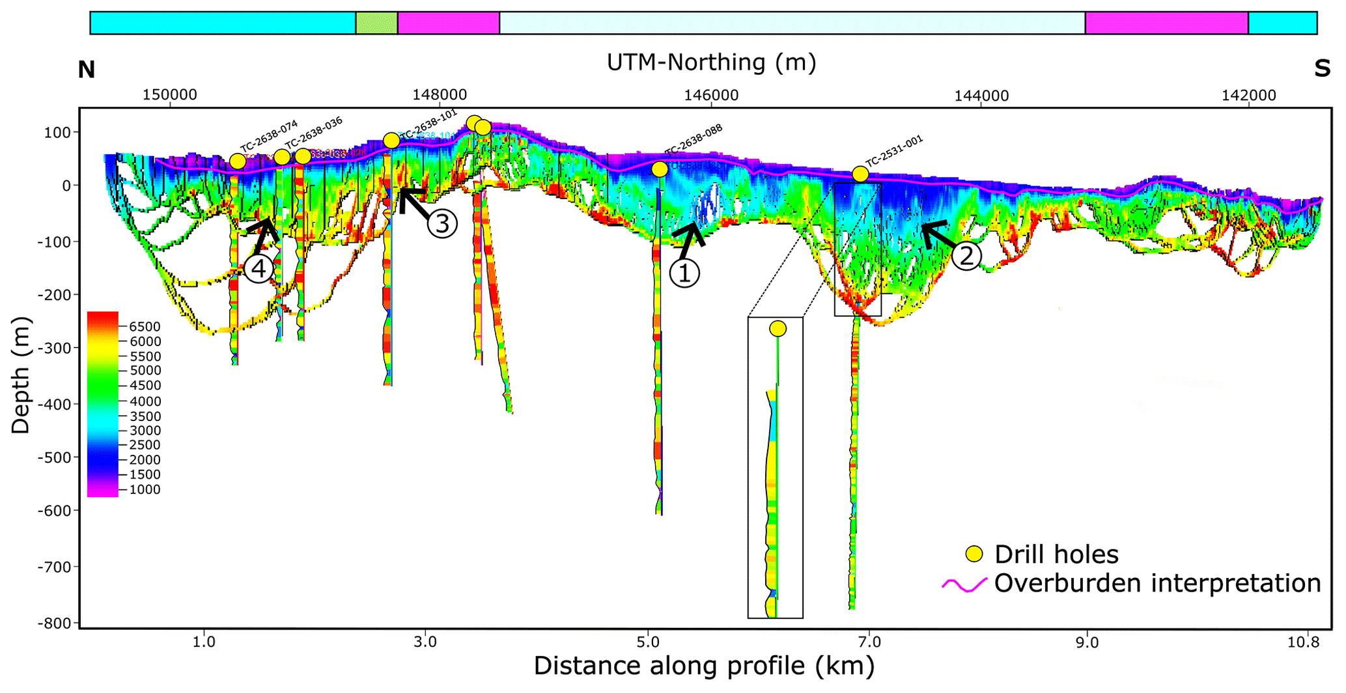Select the circled number 4 marker
The height and width of the screenshot is (693, 1346).
click(259, 268)
